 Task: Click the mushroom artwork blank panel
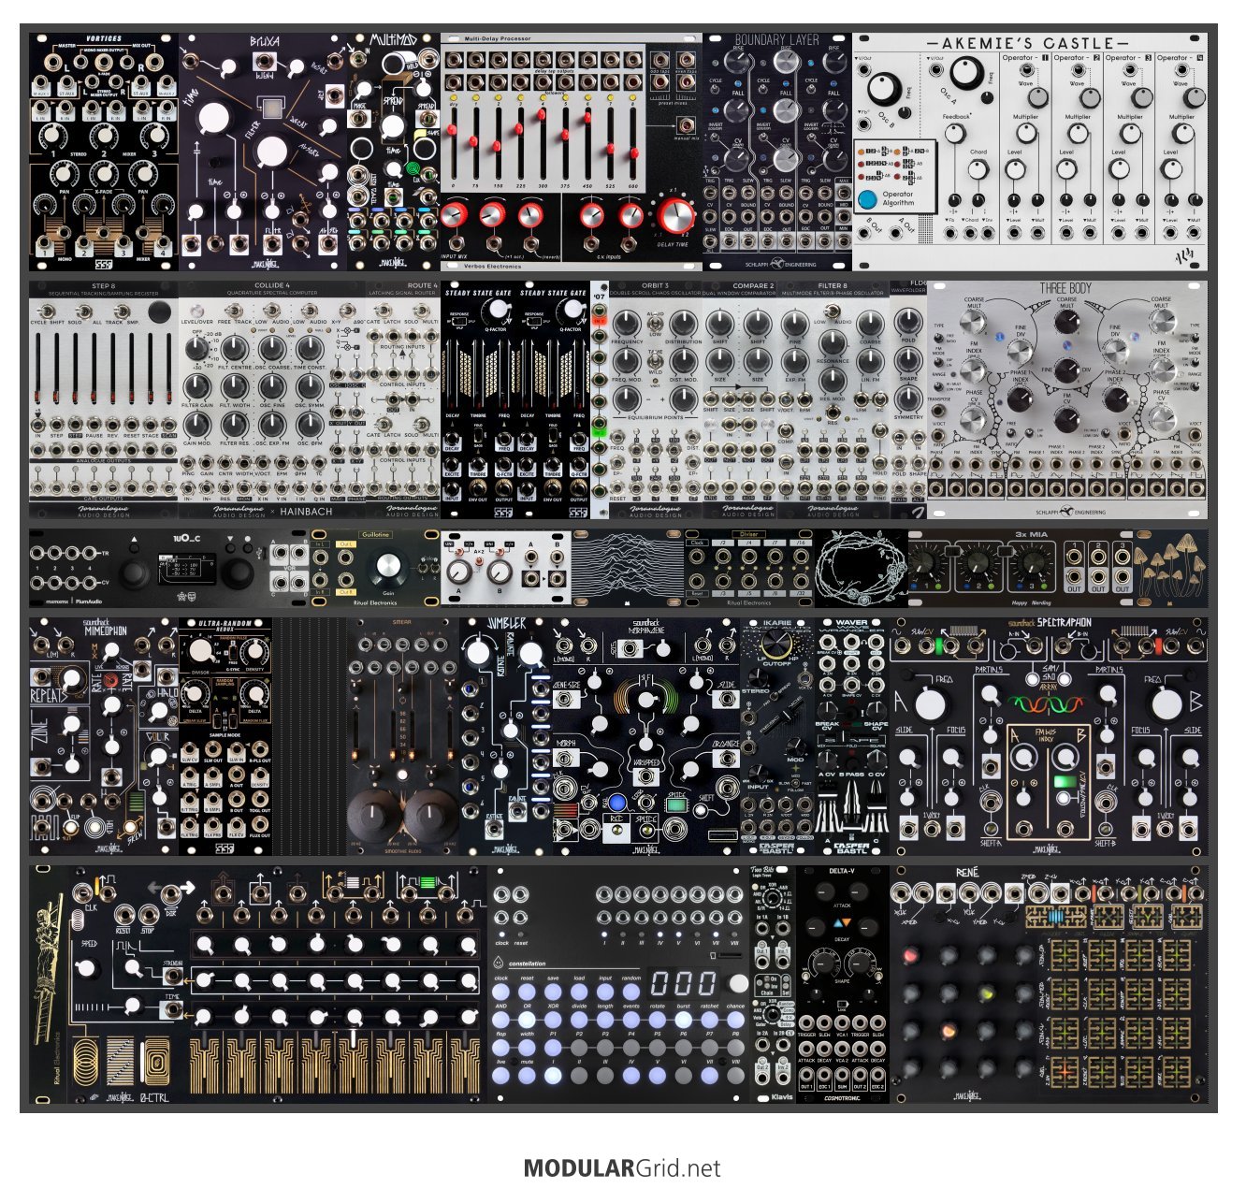point(1170,567)
